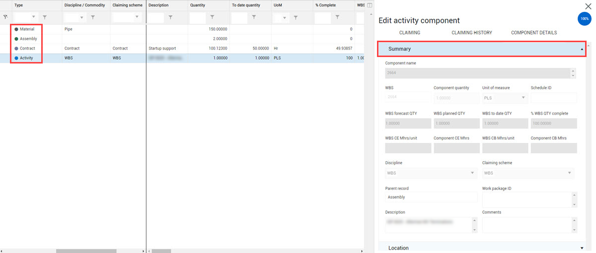Click the To date quantity filter funnel
Viewport: 596px width, 253px height.
coord(254,17)
